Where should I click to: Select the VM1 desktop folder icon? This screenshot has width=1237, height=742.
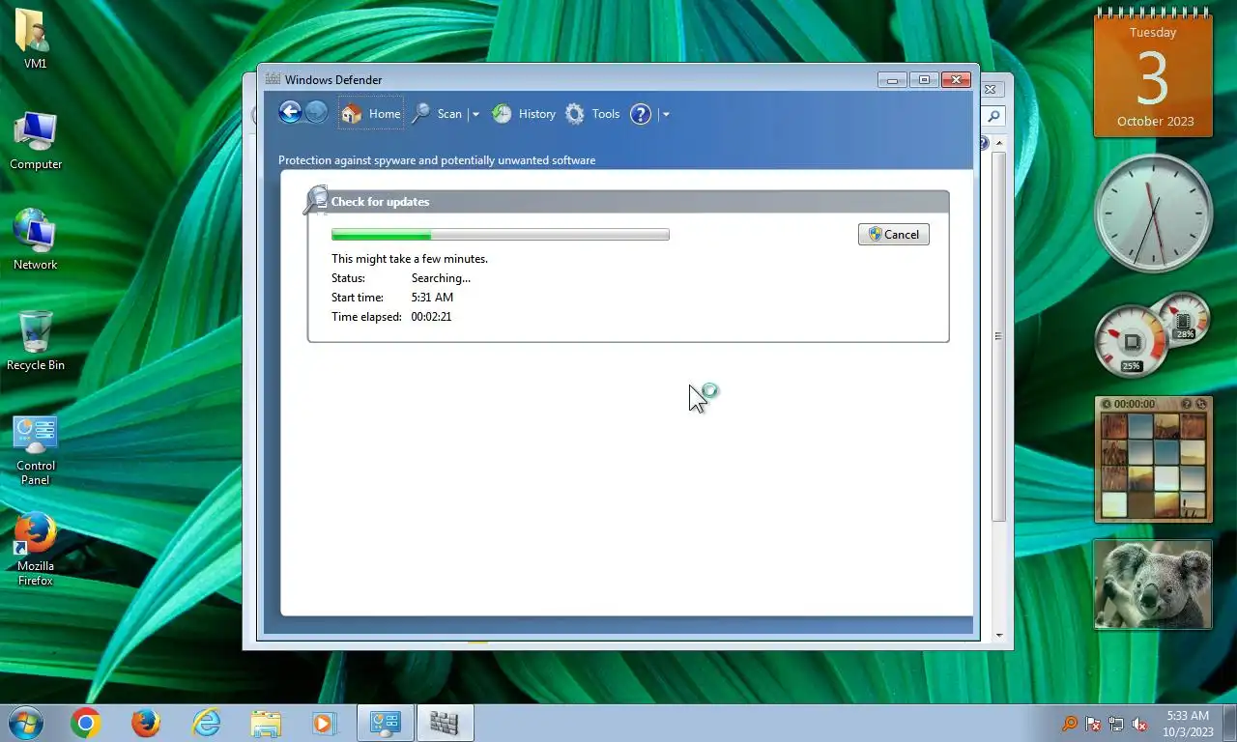[x=35, y=40]
